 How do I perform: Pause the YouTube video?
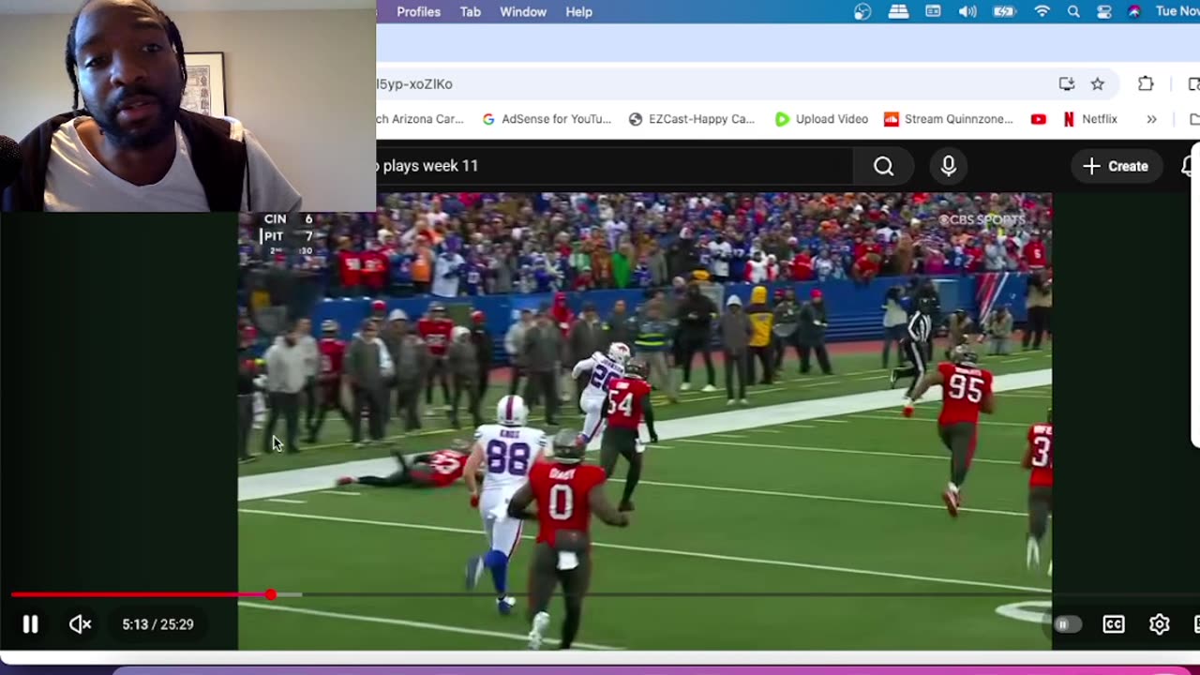coord(30,624)
